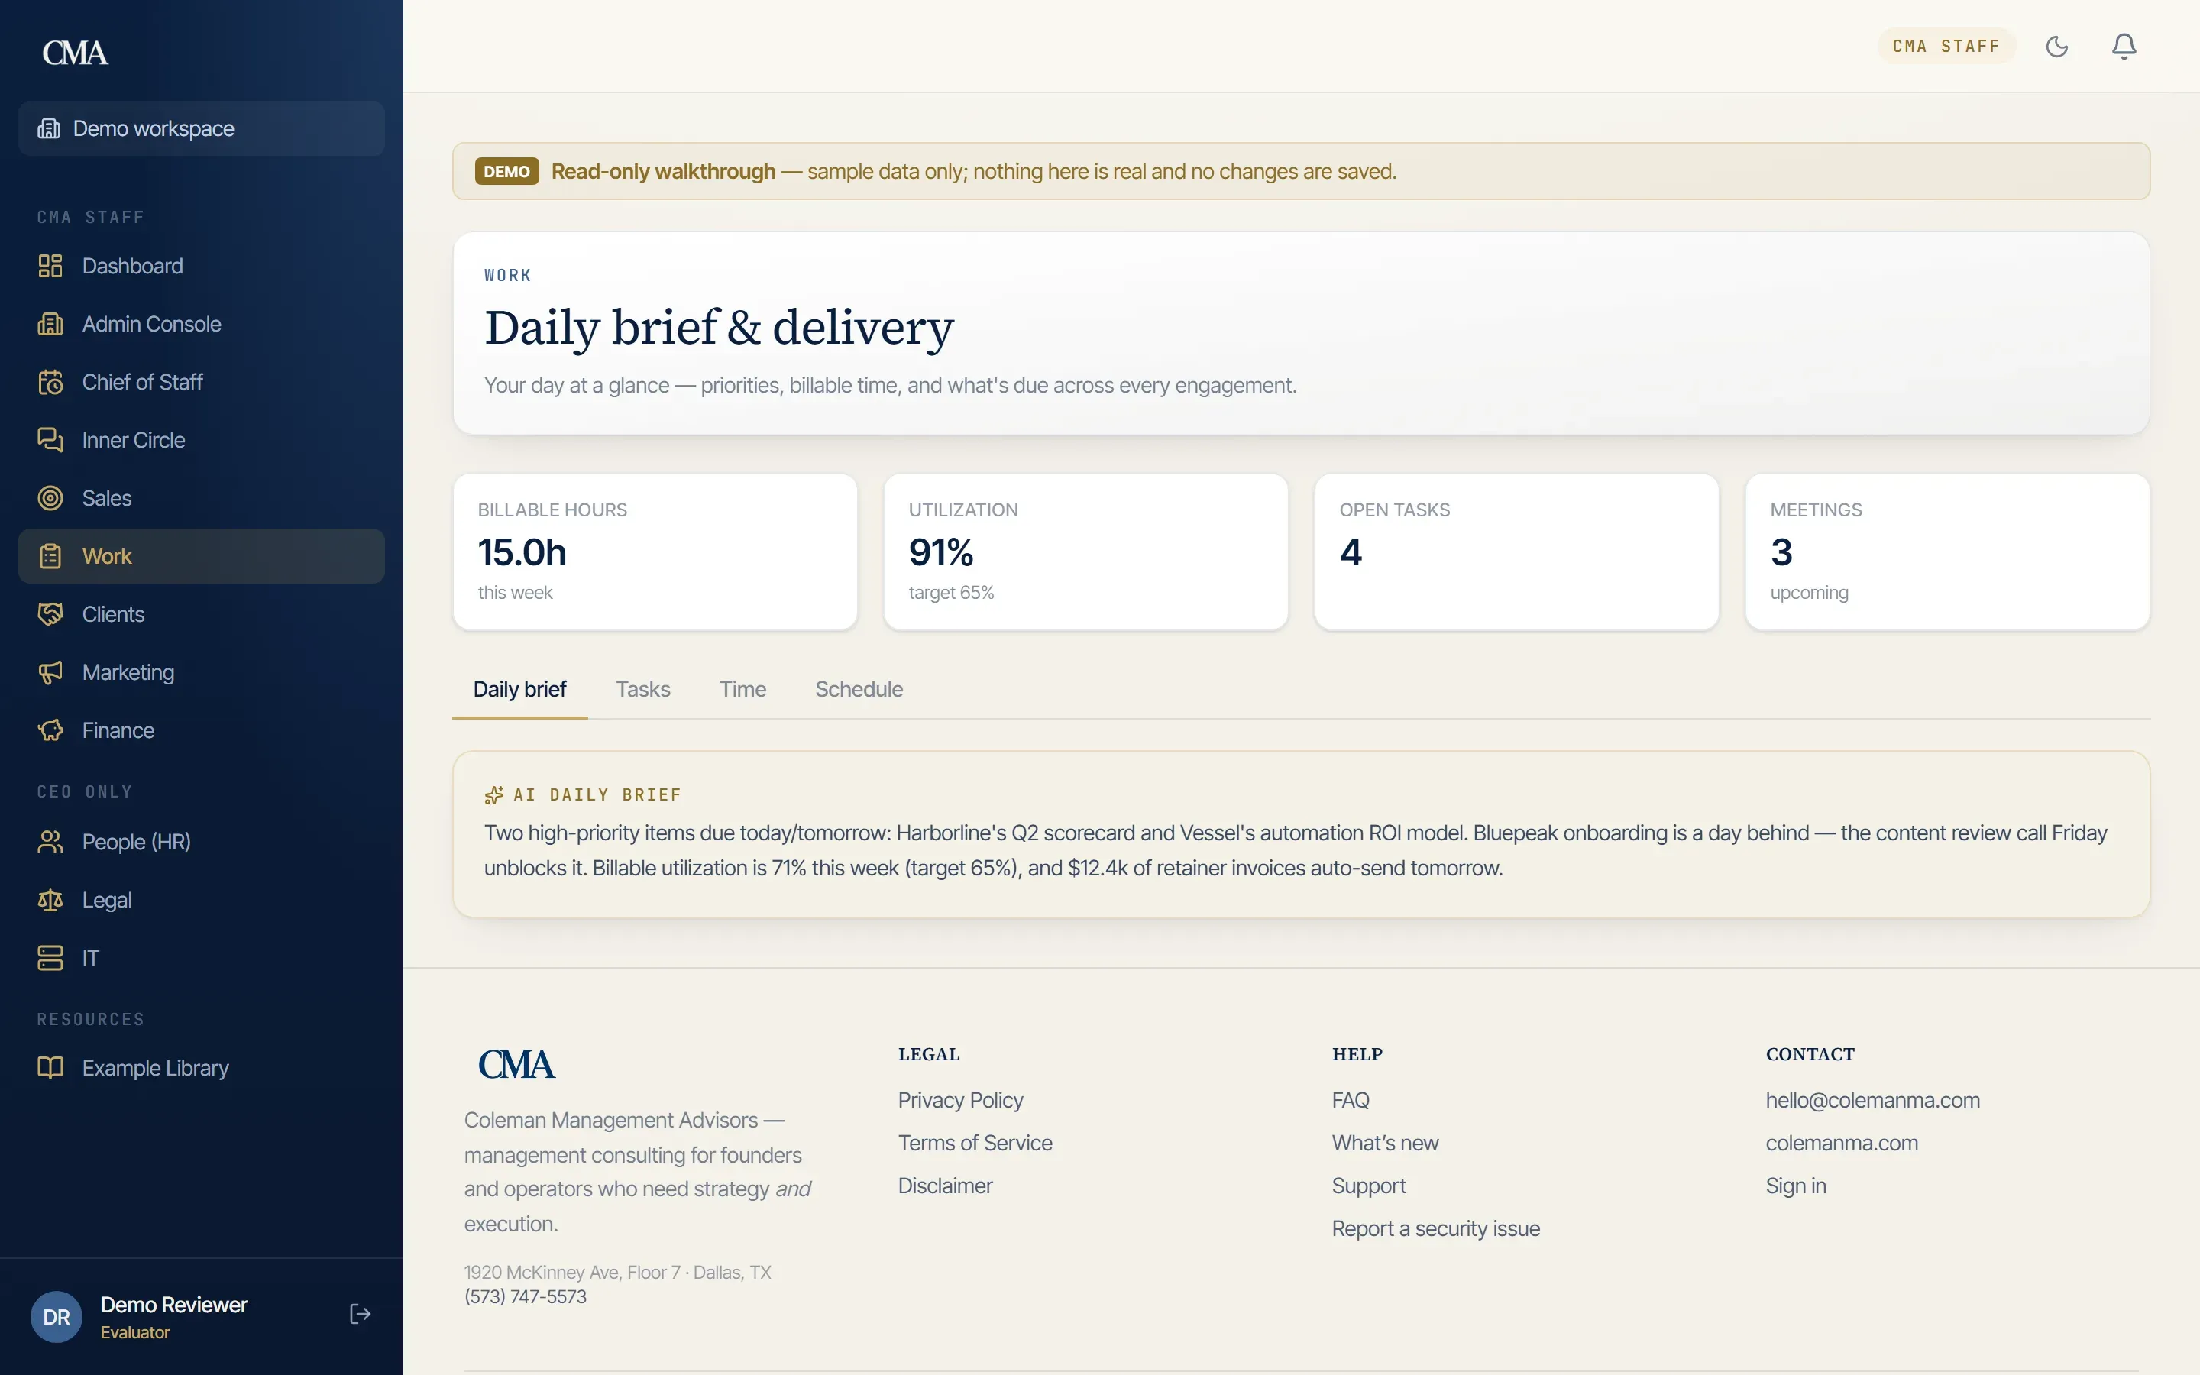Viewport: 2200px width, 1375px height.
Task: Visit the colemanma.com link
Action: coord(1841,1143)
